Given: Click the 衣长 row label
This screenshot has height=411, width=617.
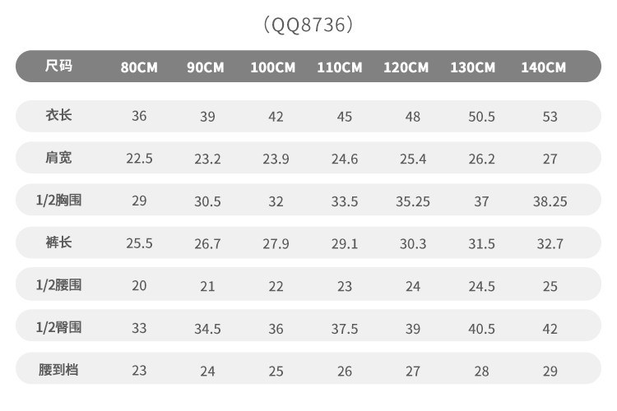Looking at the screenshot, I should click(x=58, y=116).
